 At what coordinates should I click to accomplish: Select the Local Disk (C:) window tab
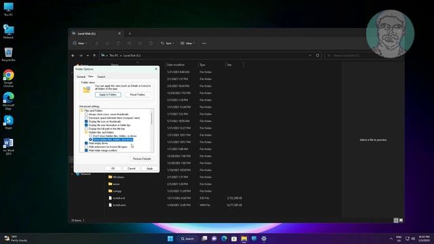tap(96, 33)
